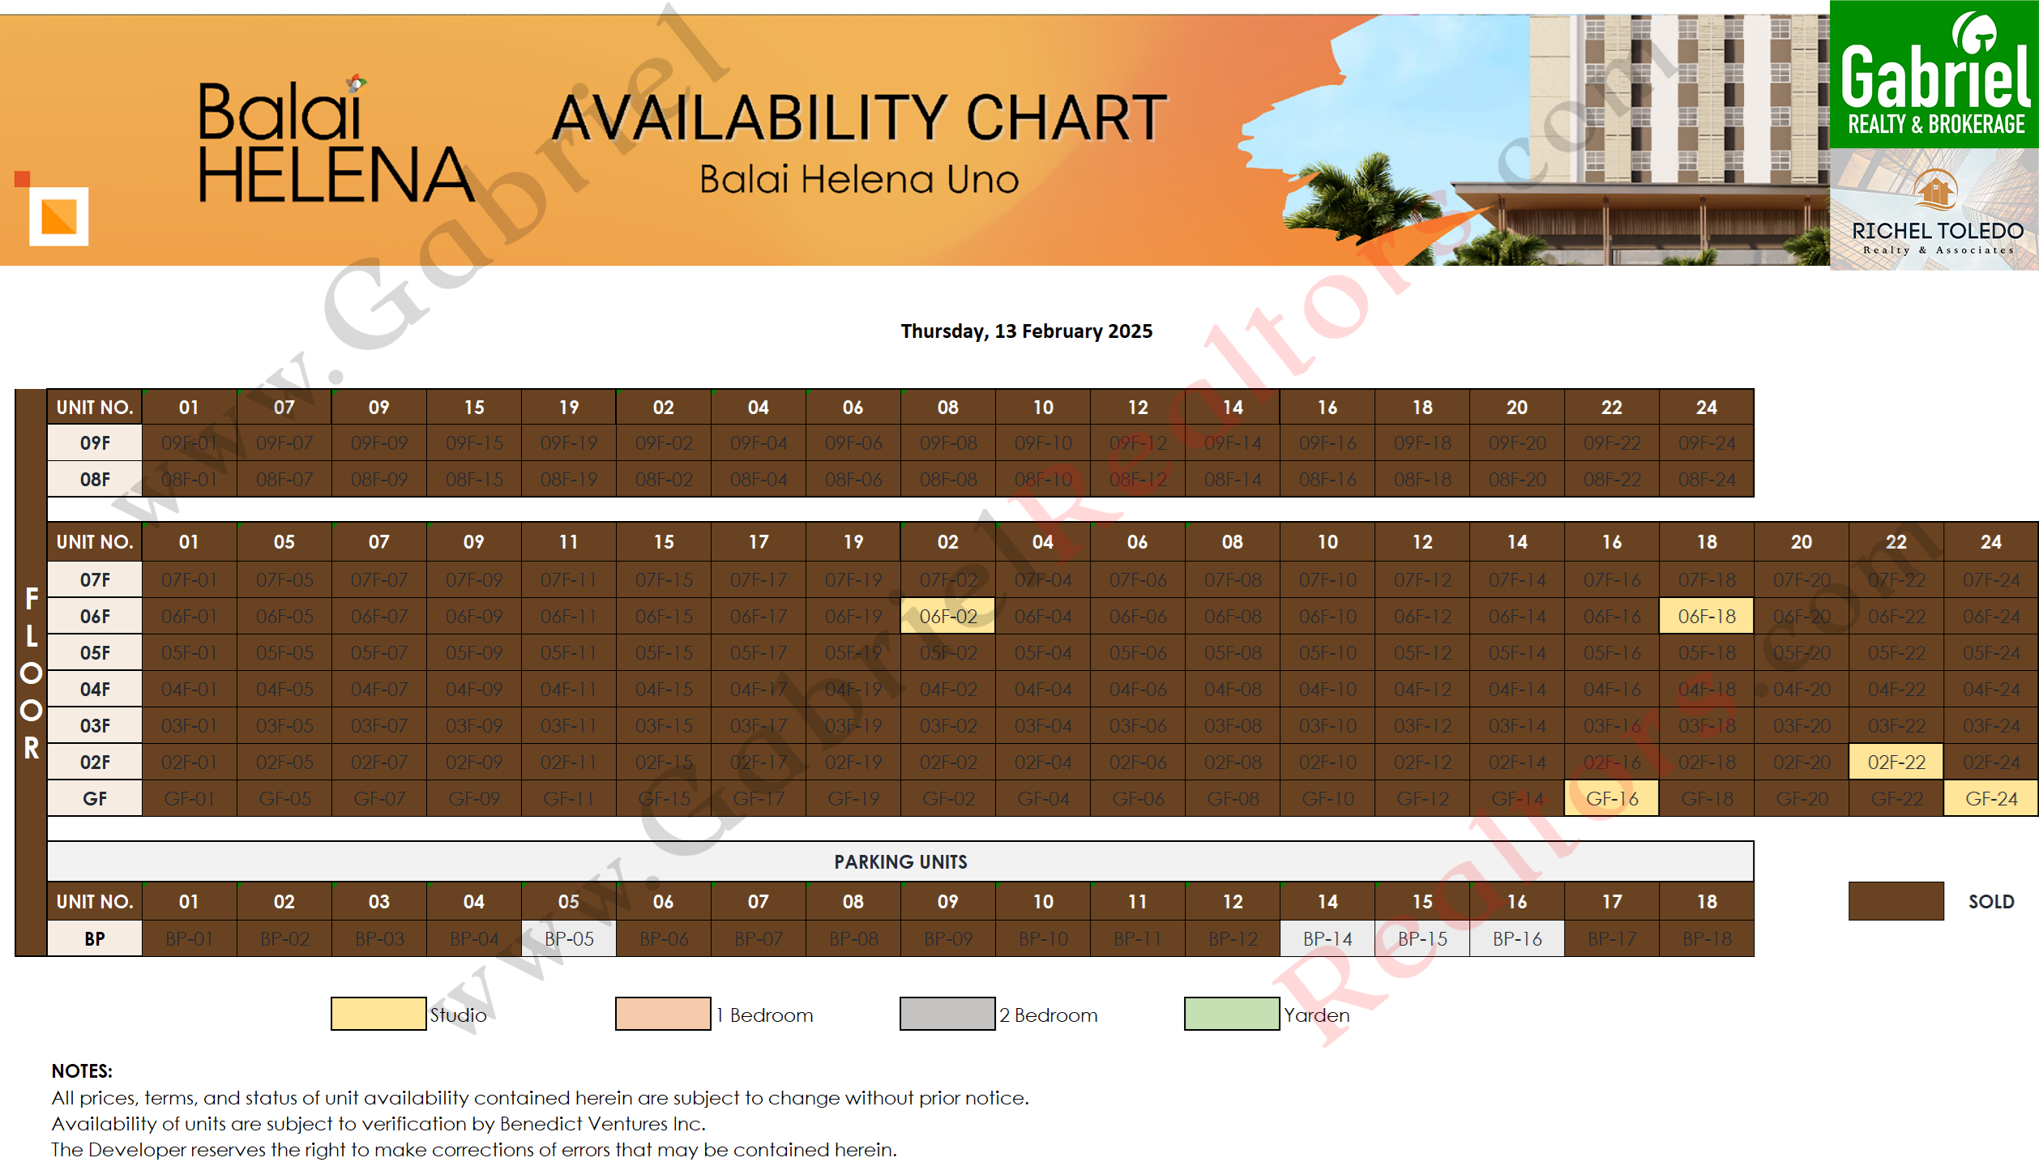Click sold unit 03F-06
The width and height of the screenshot is (2039, 1162).
[1138, 726]
